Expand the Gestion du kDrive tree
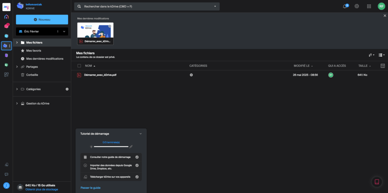The image size is (388, 193). [x=17, y=103]
